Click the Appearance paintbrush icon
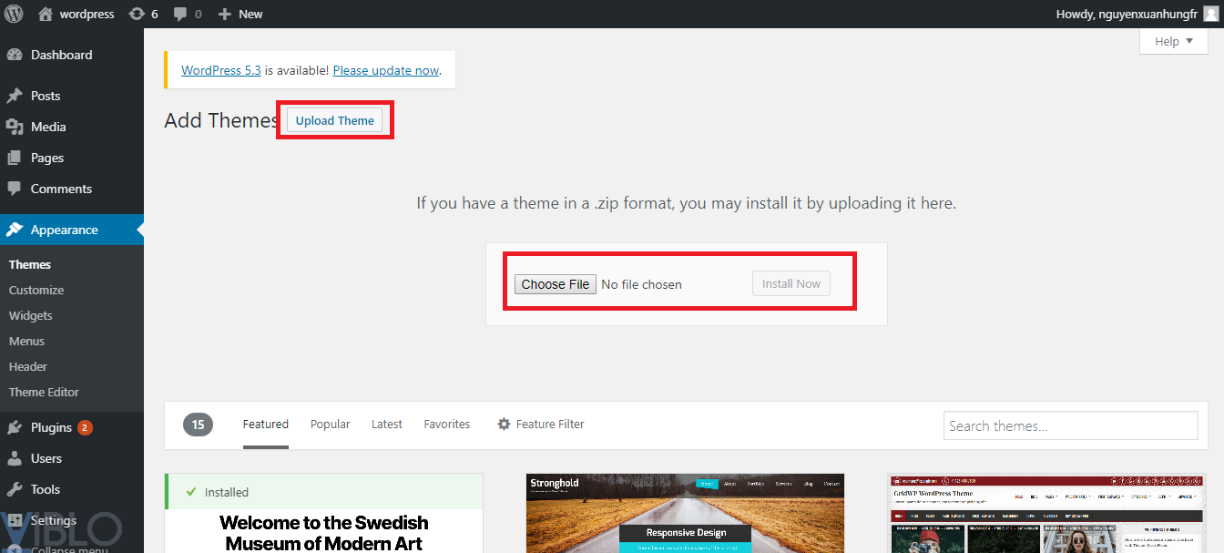This screenshot has width=1224, height=553. [15, 230]
